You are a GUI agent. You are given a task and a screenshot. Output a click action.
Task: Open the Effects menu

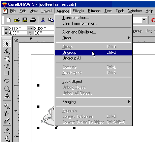(x=78, y=11)
